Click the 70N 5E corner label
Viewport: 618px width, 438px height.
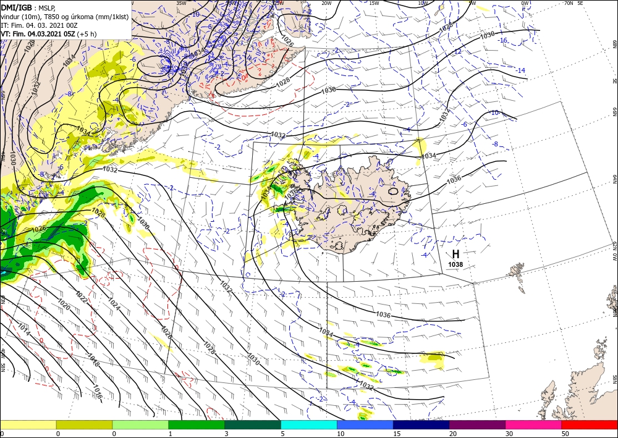tap(574, 2)
